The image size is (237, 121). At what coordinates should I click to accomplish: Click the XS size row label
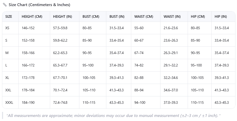[7, 28]
